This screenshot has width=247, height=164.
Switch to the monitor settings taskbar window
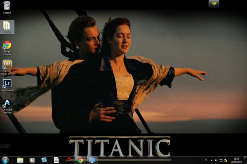pos(92,160)
